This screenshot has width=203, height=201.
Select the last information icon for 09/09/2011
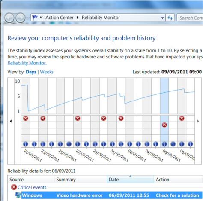pyautogui.click(x=191, y=144)
